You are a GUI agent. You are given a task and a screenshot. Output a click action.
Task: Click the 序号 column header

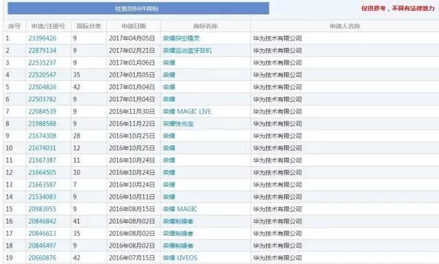point(14,26)
